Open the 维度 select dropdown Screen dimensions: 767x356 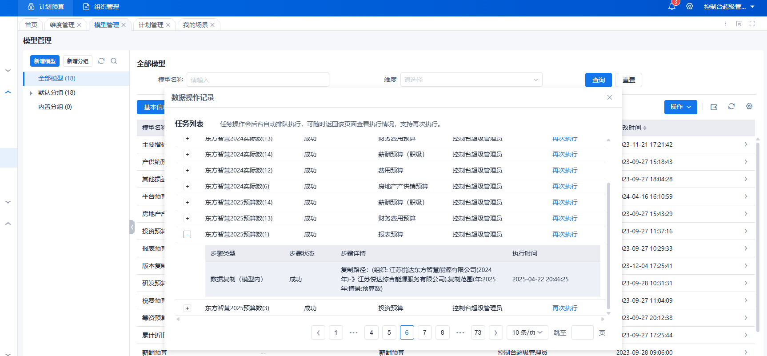tap(471, 80)
